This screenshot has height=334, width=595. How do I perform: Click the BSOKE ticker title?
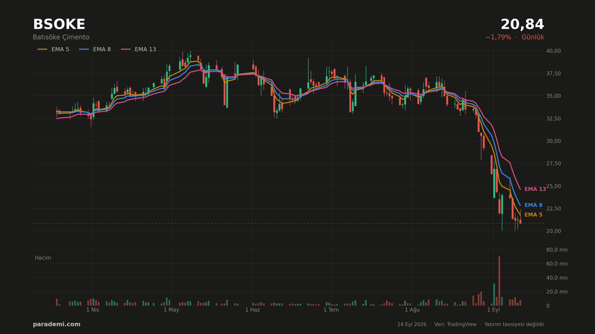tap(59, 24)
